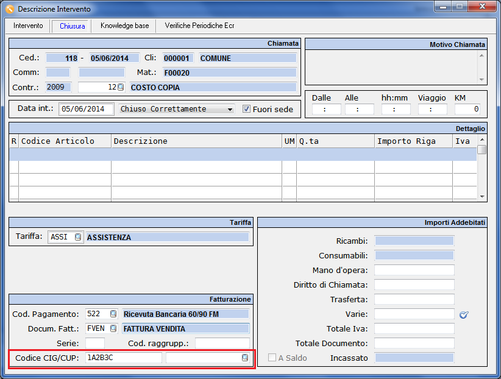Click the Codice Articolo column header
Screen dimensions: 501x379
(x=65, y=141)
